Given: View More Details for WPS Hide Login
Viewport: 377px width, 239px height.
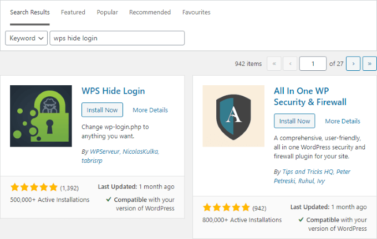Looking at the screenshot, I should point(150,110).
